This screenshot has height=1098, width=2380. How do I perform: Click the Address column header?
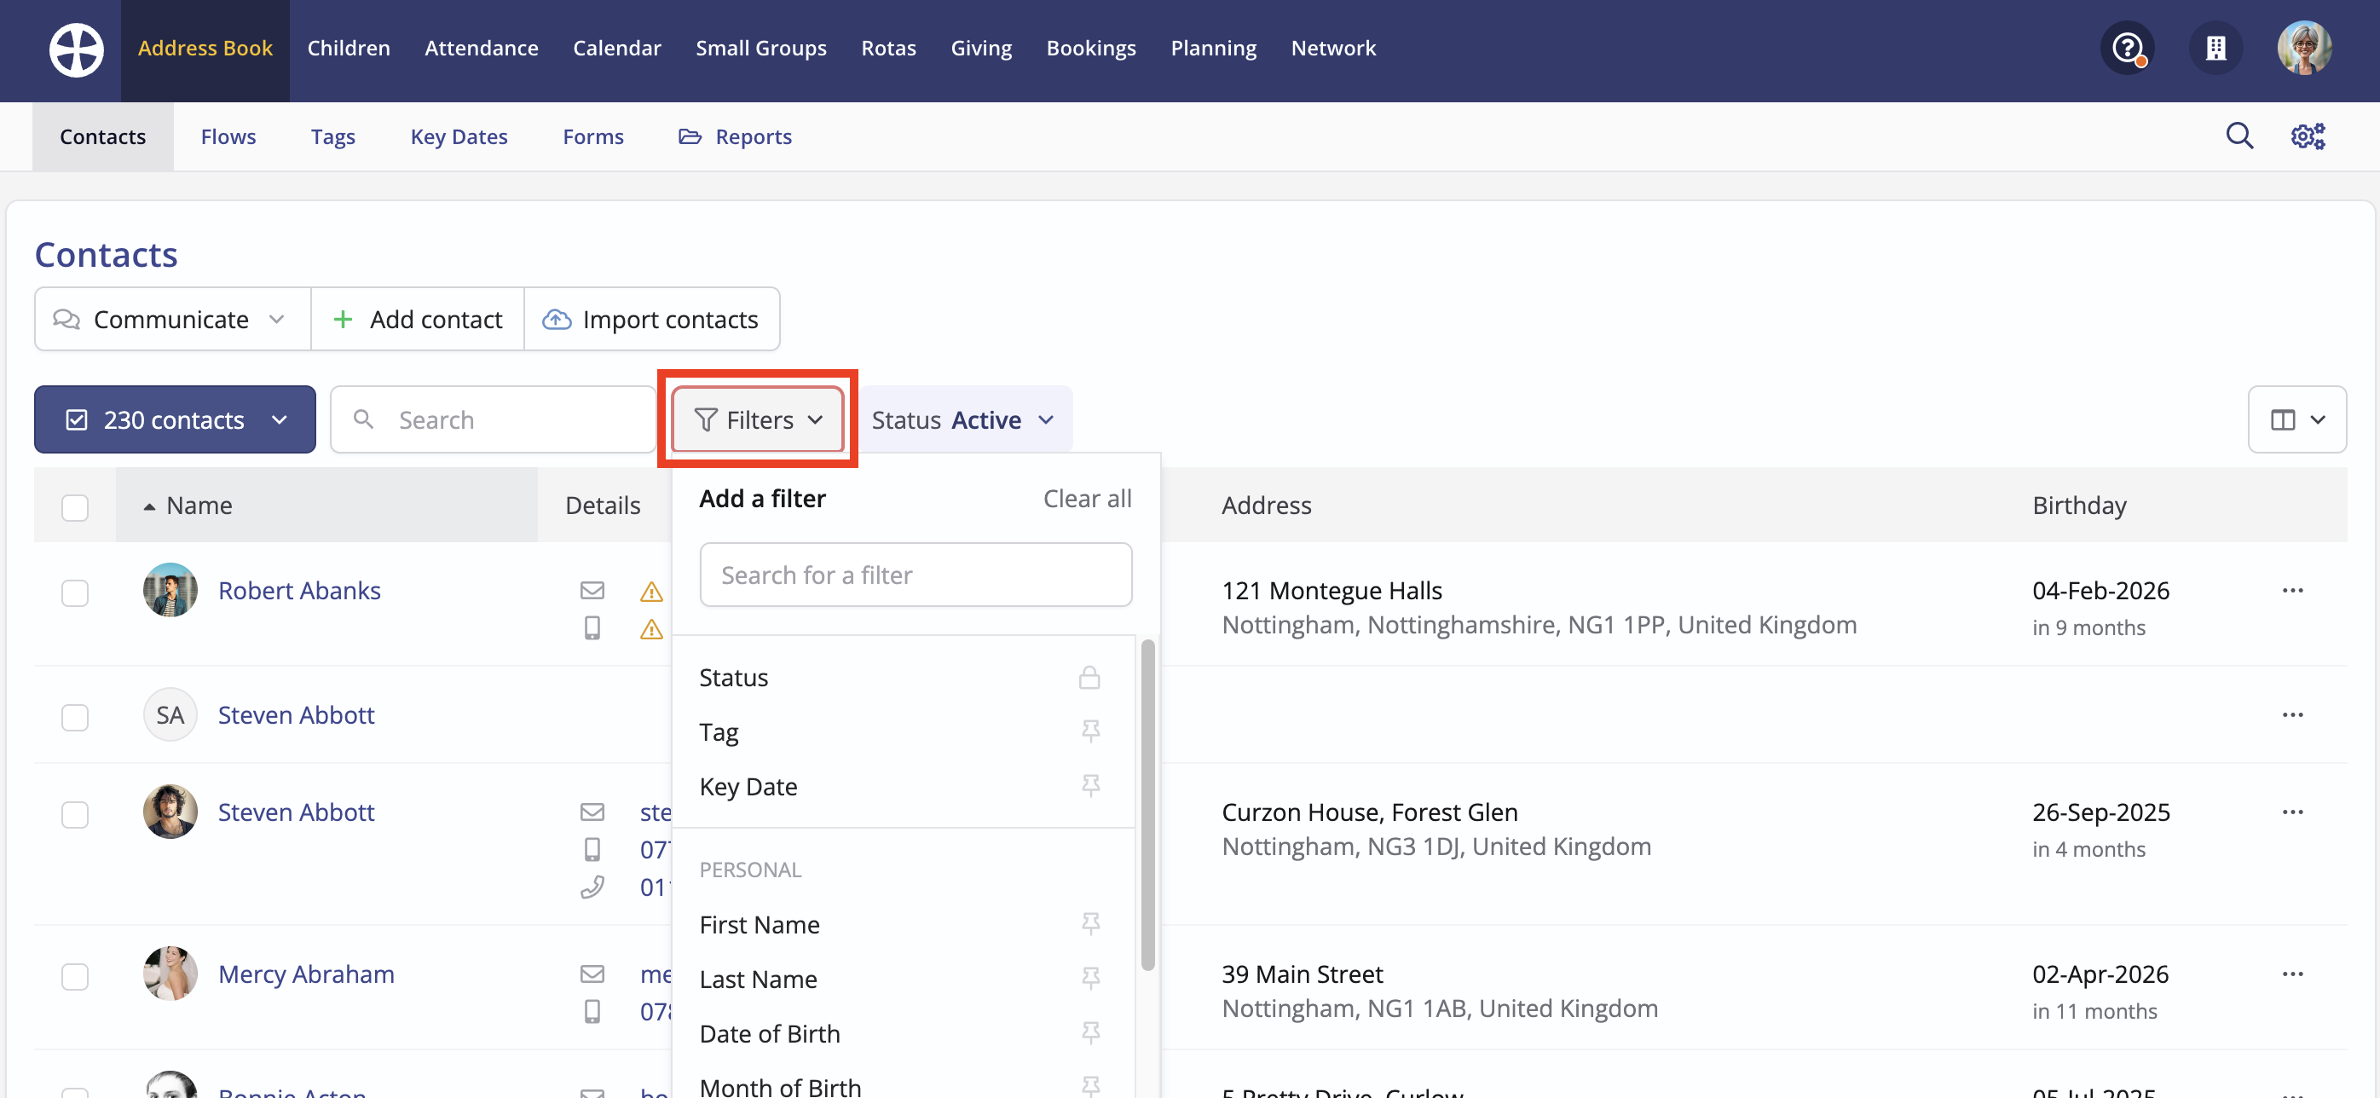tap(1266, 506)
